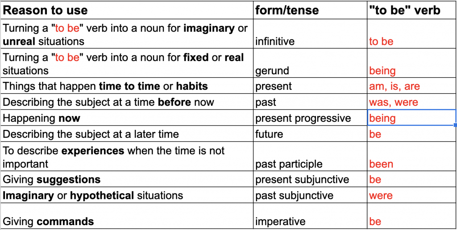457x230 pixels.
Task: Click the "future" tense cell
Action: coord(310,134)
